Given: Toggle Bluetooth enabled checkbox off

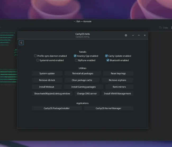Looking at the screenshot, I should click(108, 60).
